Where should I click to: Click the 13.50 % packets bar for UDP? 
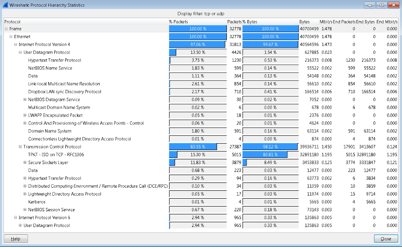click(x=198, y=52)
